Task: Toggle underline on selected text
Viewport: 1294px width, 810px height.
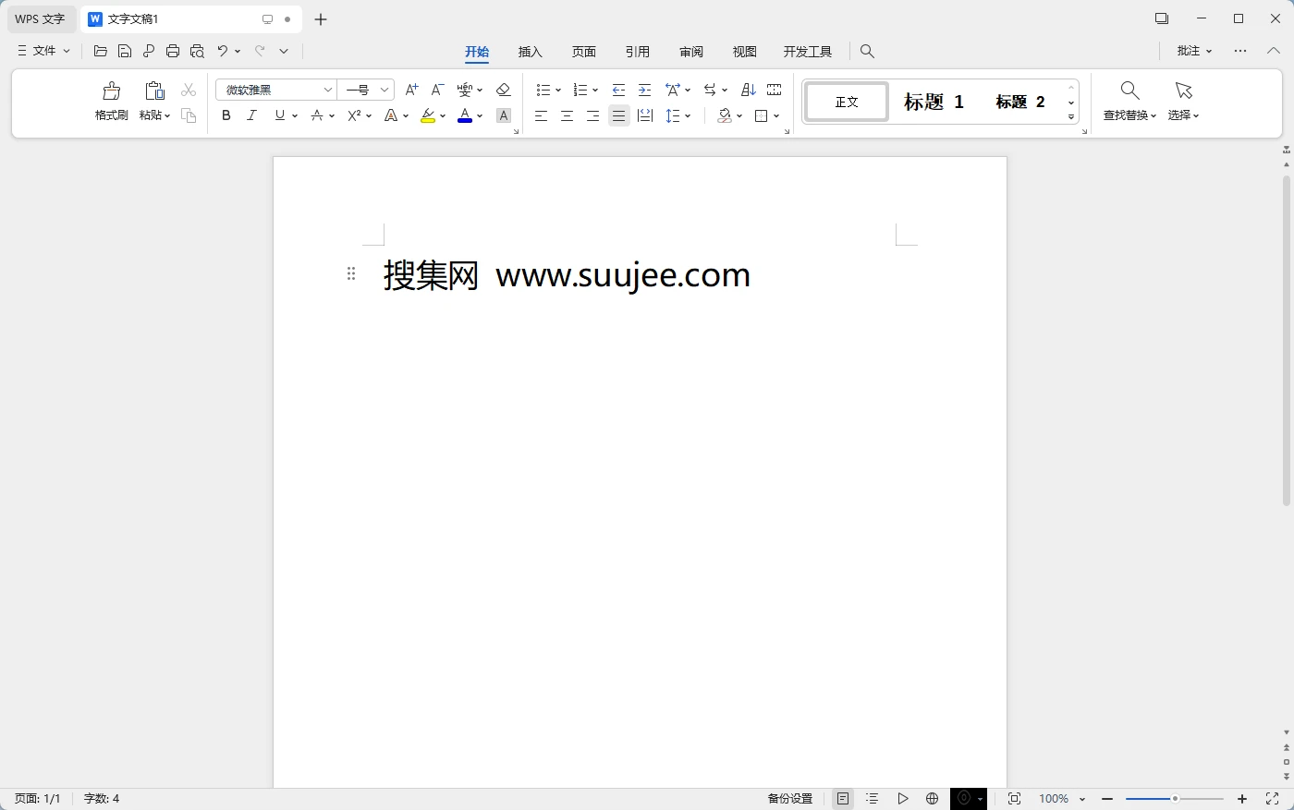Action: click(x=280, y=115)
